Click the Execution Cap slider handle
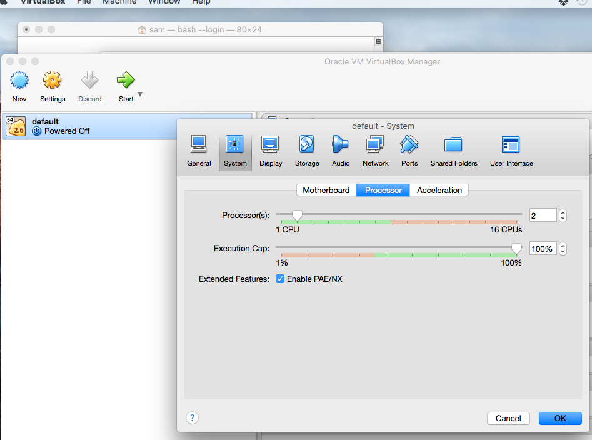Screen dimensions: 592x440 click(x=516, y=249)
